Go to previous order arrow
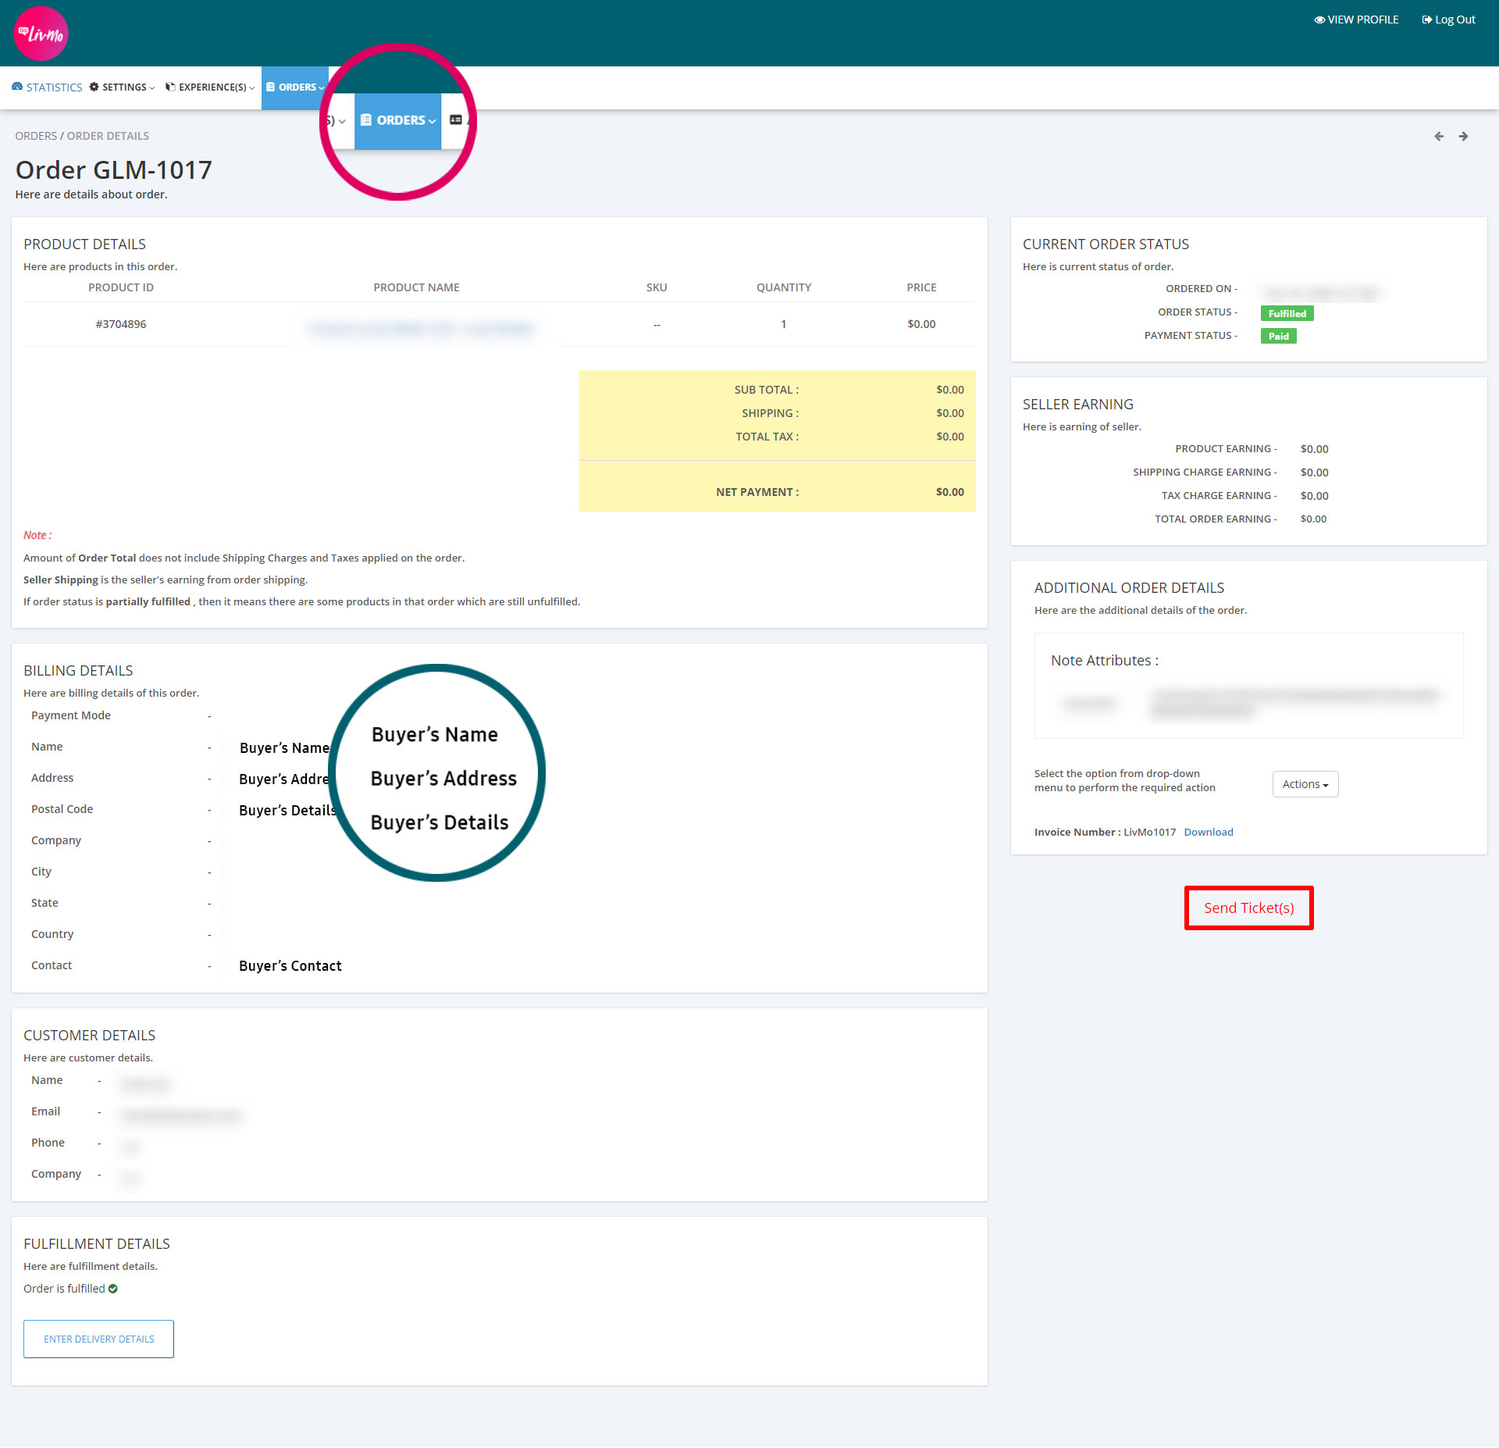The image size is (1499, 1448). tap(1439, 137)
